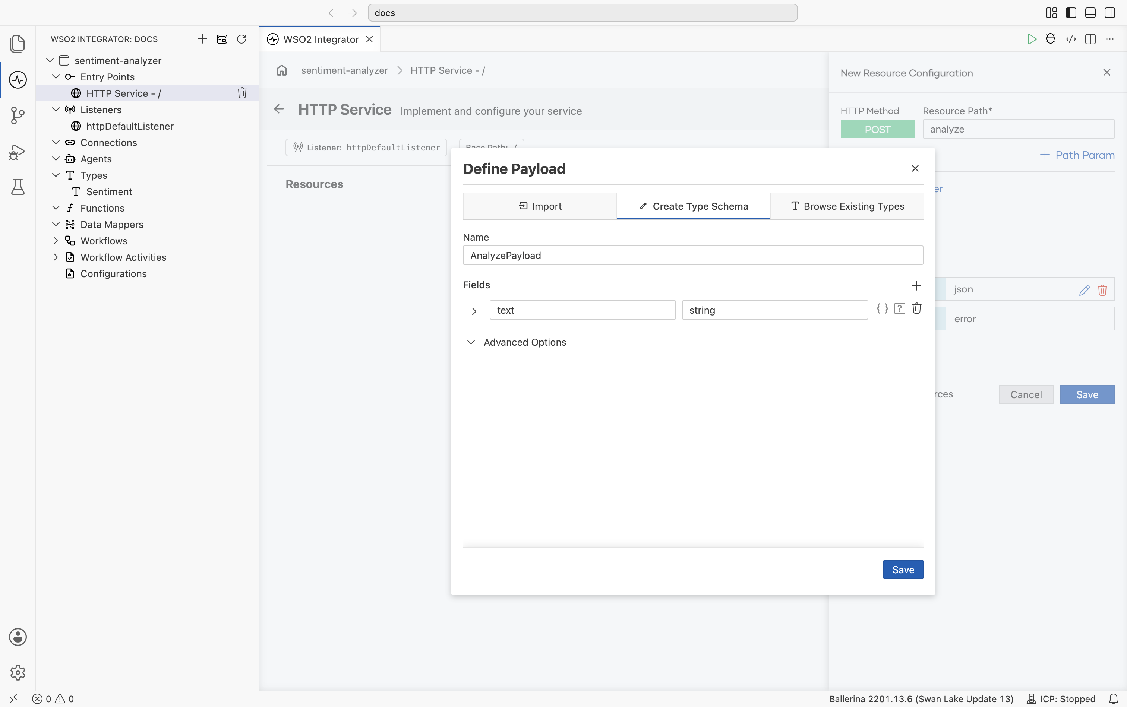Save the Define Payload dialog

tap(903, 570)
